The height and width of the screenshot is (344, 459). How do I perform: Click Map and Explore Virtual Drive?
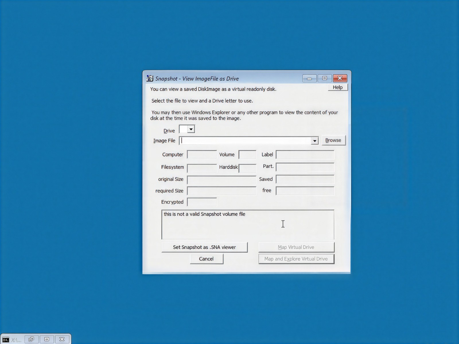[x=296, y=259]
